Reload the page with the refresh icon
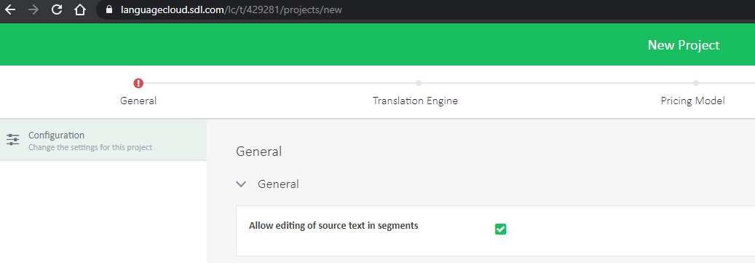Screen dimensions: 755x263 (x=57, y=9)
